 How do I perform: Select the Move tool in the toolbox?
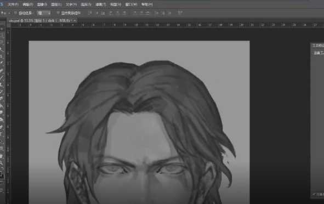[2, 29]
